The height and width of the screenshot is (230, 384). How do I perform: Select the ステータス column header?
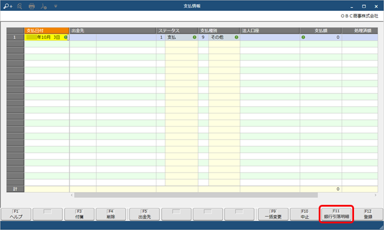pyautogui.click(x=177, y=31)
